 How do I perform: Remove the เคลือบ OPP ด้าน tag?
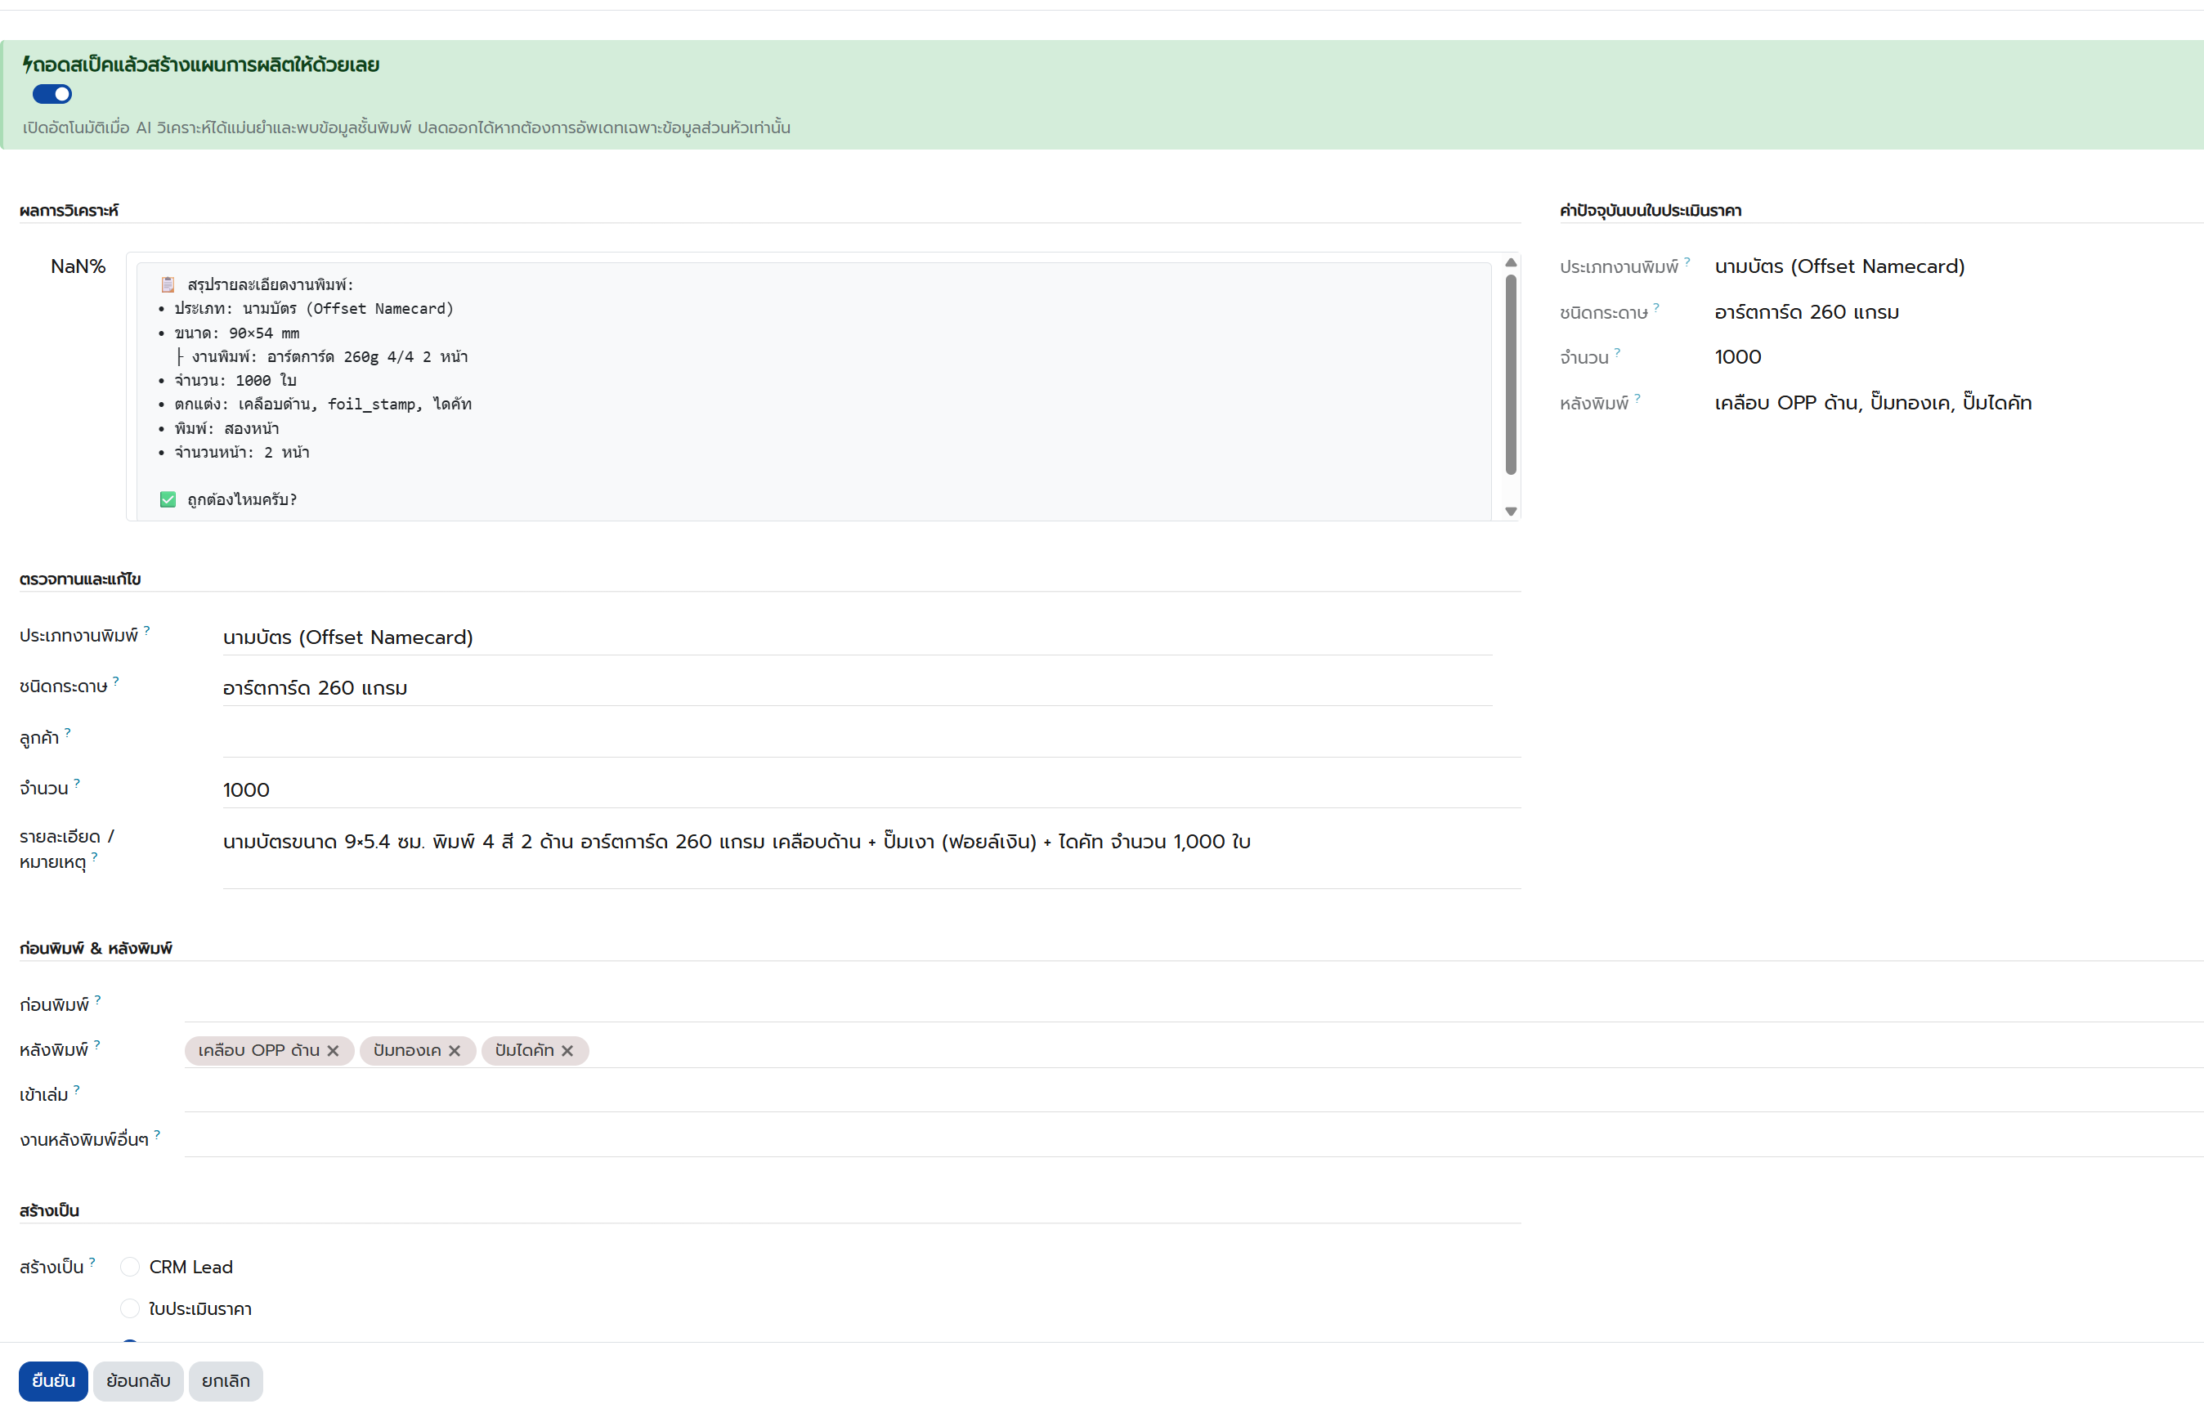[x=333, y=1051]
